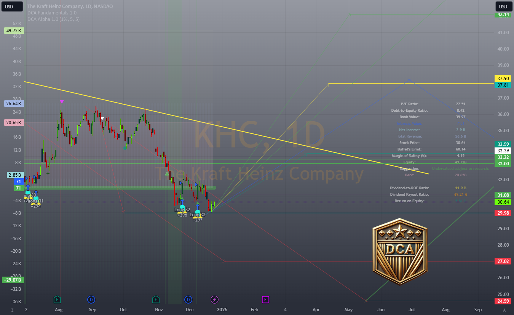Click the 'Undervalued subject to research.' suggestion text
Image resolution: width=514 pixels, height=315 pixels.
point(460,168)
